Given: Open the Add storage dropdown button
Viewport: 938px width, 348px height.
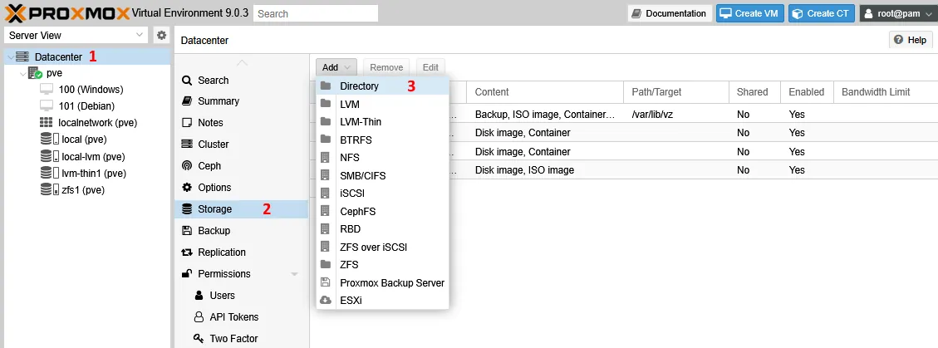Looking at the screenshot, I should click(336, 67).
